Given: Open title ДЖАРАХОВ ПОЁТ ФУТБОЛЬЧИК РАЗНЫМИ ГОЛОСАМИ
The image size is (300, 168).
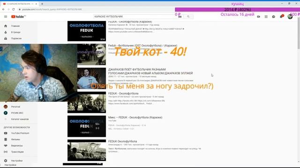Looking at the screenshot, I should point(150,71).
